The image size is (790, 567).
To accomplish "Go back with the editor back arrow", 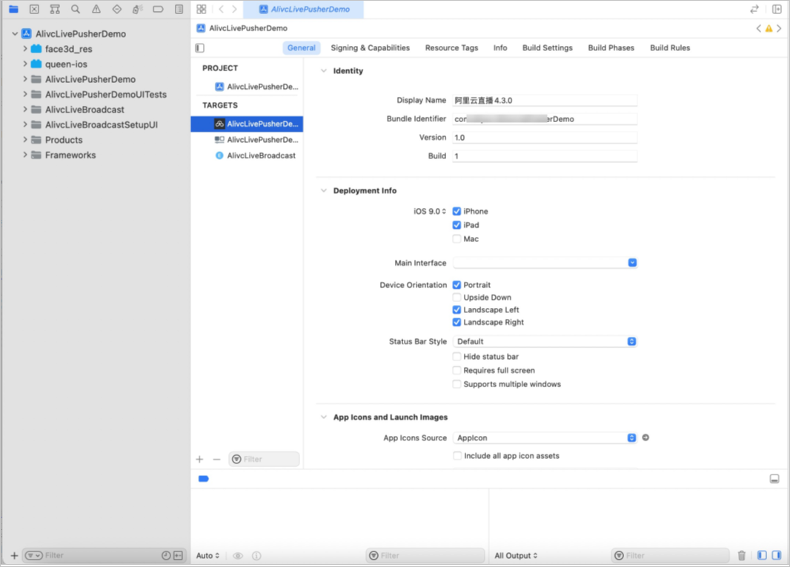I will 221,9.
